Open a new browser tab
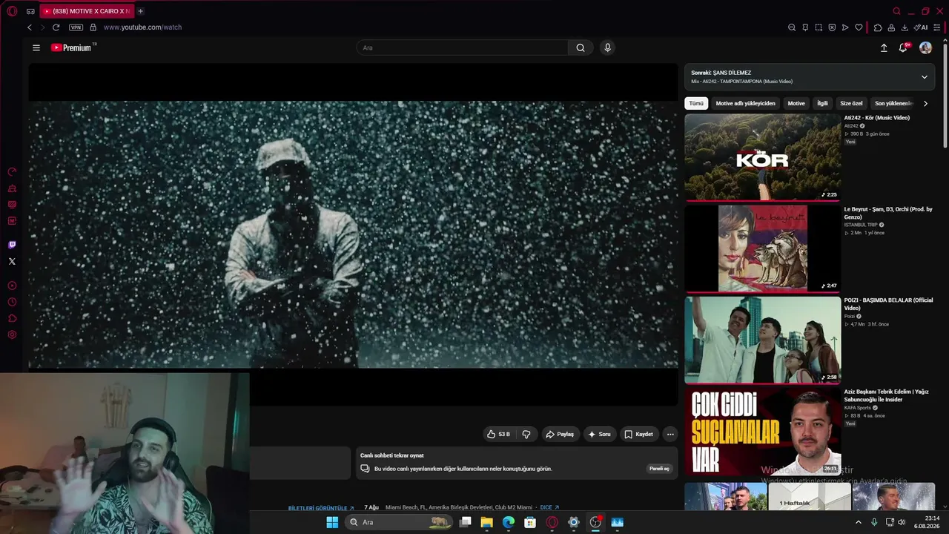949x534 pixels. click(x=140, y=11)
